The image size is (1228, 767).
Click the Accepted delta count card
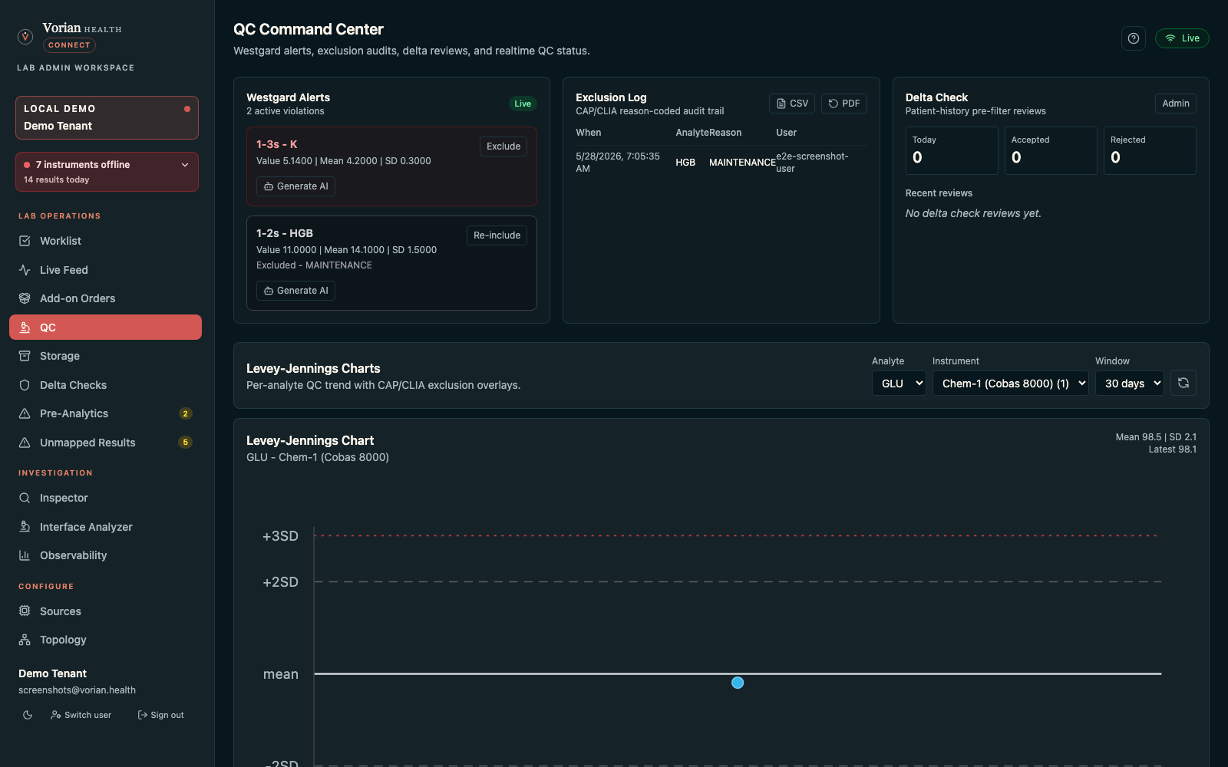[x=1051, y=150]
